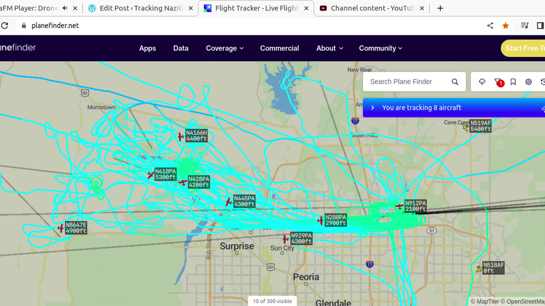Select aircraft icon N912PA on the map
This screenshot has width=545, height=306.
(x=399, y=206)
